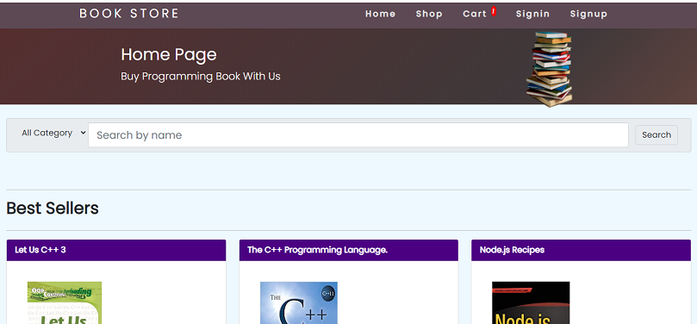Click the red cart count badge

pyautogui.click(x=494, y=11)
